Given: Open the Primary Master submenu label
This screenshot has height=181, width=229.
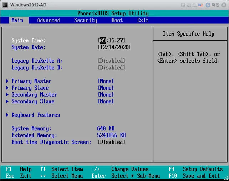Looking at the screenshot, I should (x=31, y=81).
